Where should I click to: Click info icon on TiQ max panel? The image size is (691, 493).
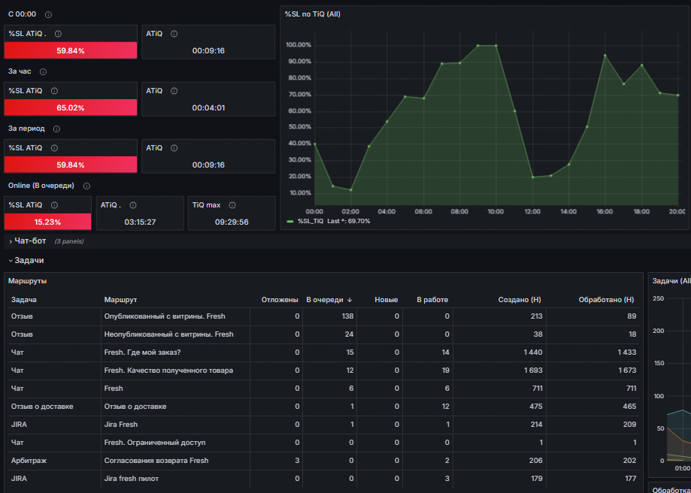tap(232, 205)
